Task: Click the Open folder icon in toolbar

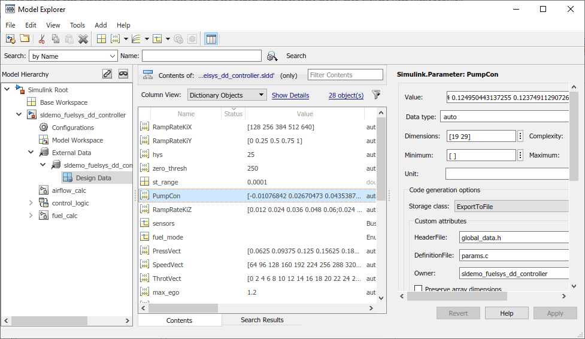Action: point(25,39)
